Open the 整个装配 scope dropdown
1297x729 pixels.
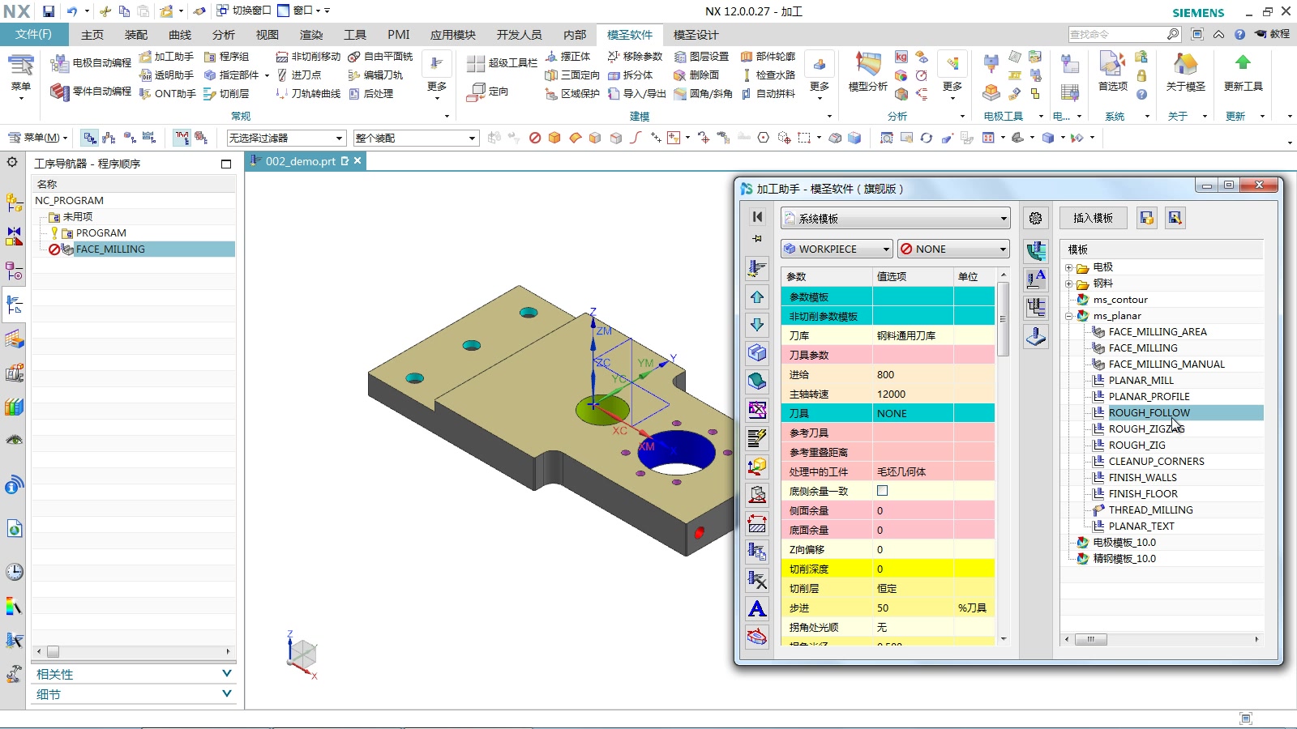tap(416, 139)
